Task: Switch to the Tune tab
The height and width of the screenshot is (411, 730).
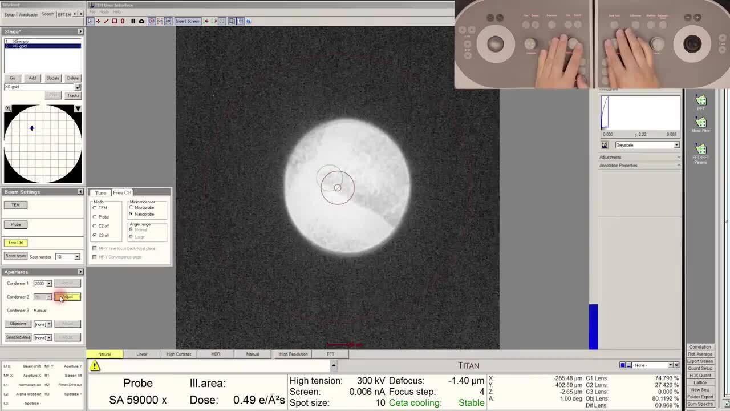Action: [x=100, y=192]
